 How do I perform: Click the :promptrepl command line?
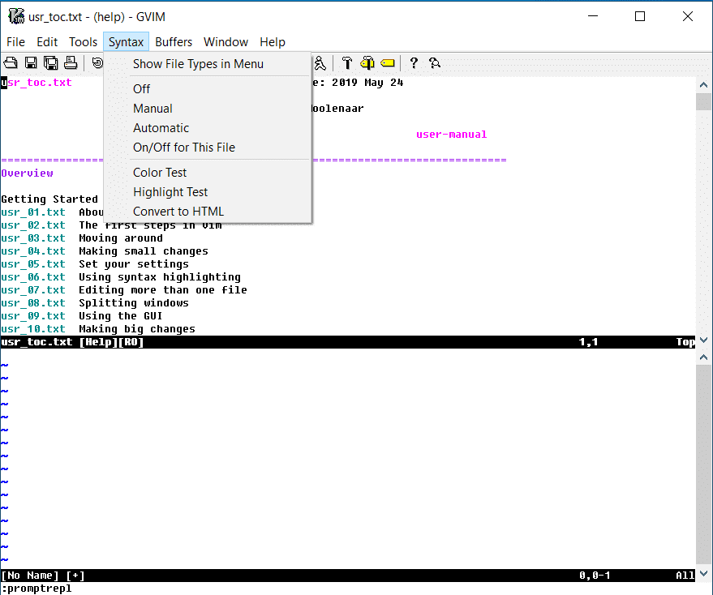point(37,589)
